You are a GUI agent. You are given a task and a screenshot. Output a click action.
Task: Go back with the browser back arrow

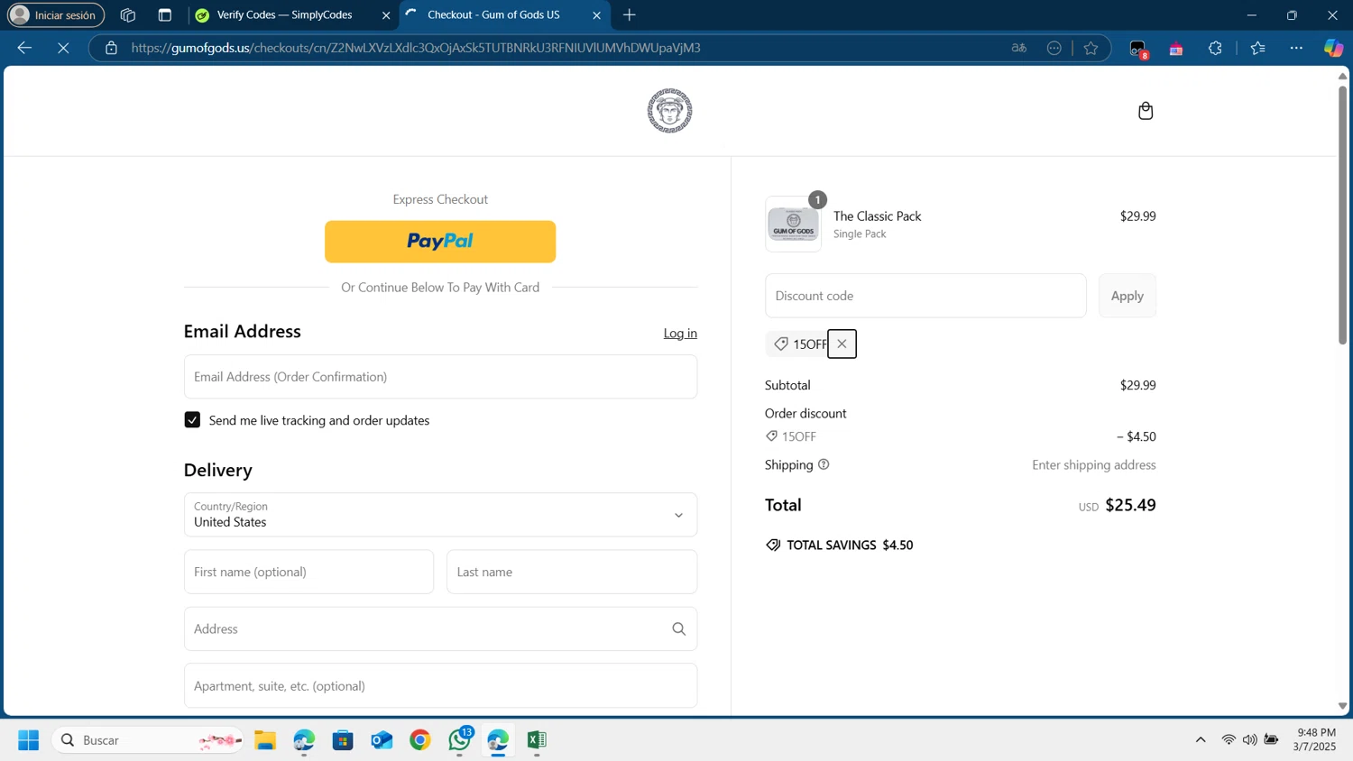pos(24,48)
